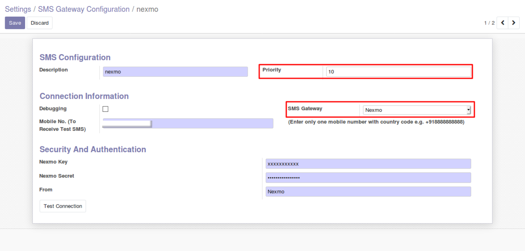The image size is (525, 251).
Task: Click into the Priority field
Action: point(398,72)
